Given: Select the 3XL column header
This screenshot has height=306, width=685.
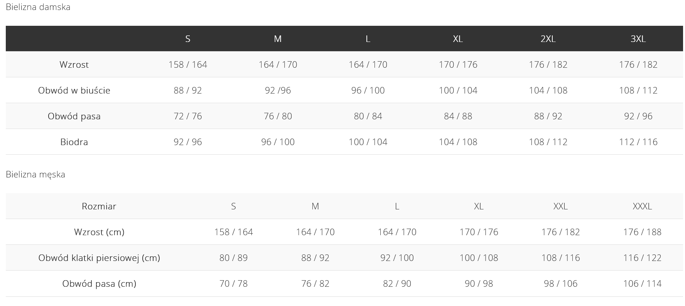Looking at the screenshot, I should click(x=638, y=39).
